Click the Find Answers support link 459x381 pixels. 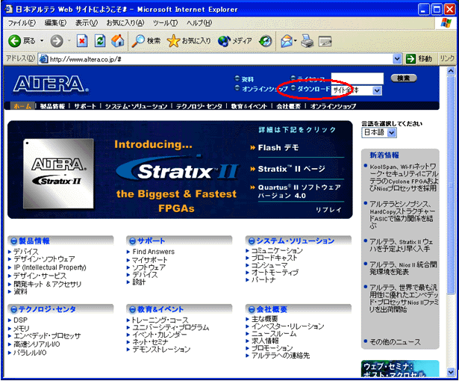[x=154, y=252]
